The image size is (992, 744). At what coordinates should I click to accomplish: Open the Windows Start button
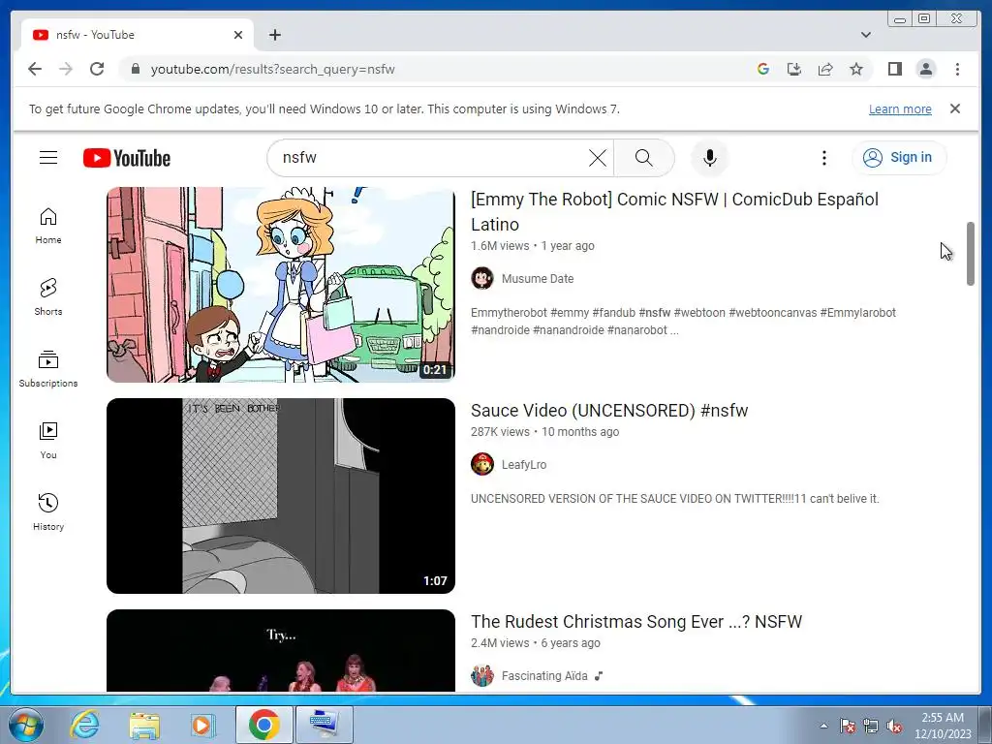coord(25,725)
